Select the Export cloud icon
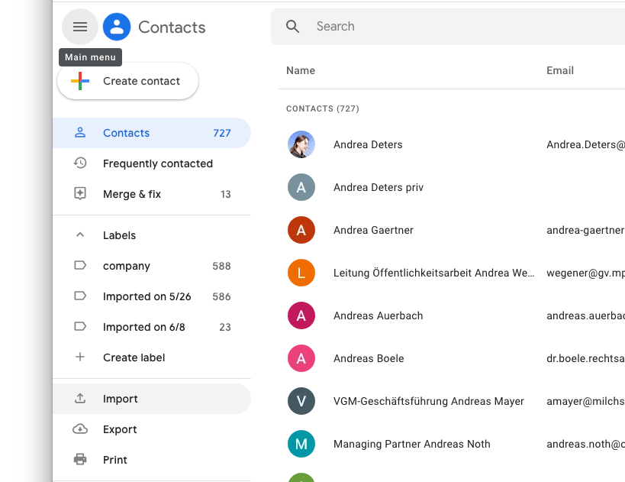 [x=79, y=429]
